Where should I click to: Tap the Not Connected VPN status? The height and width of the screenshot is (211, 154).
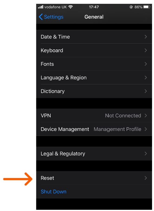123,116
